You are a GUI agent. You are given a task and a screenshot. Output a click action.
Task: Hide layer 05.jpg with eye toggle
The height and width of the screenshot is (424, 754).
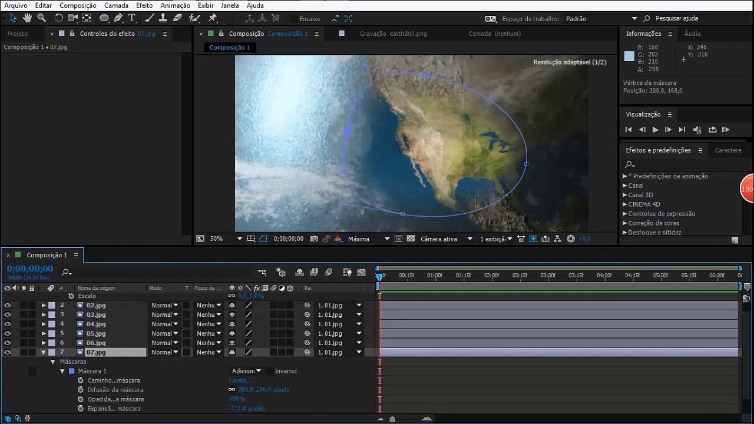[7, 334]
